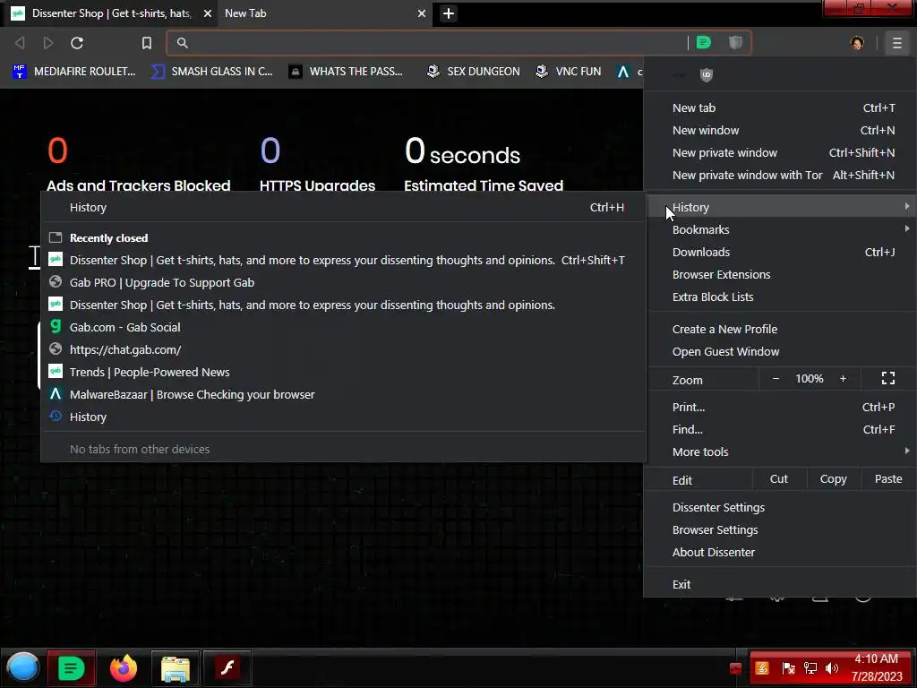Open a new tab with plus button
Viewport: 917px width, 688px height.
pyautogui.click(x=449, y=13)
